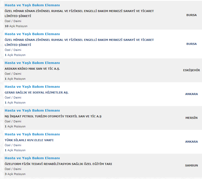
Task: Click BURSA label on the 10 Açık Pozisyon row
Action: tap(191, 15)
